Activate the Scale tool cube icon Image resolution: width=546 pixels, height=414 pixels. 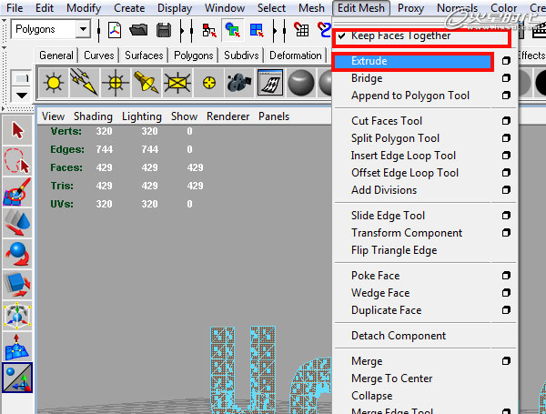tap(17, 285)
